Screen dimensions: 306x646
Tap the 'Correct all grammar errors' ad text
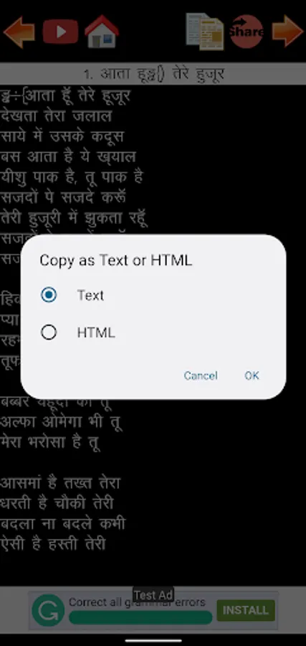coord(137,602)
